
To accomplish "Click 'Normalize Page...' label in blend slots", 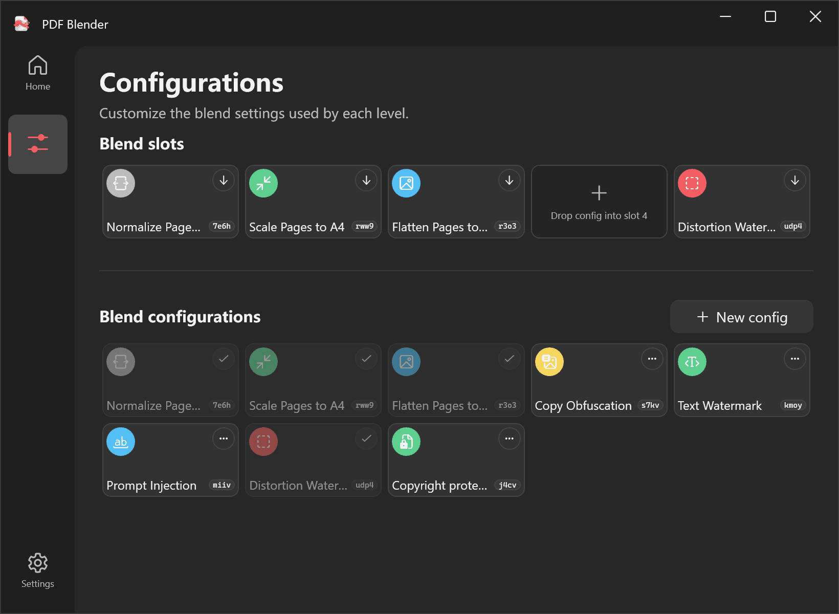I will pos(153,227).
